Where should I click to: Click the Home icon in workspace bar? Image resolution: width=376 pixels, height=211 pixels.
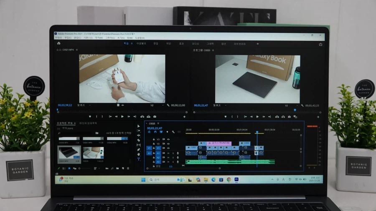pos(58,43)
